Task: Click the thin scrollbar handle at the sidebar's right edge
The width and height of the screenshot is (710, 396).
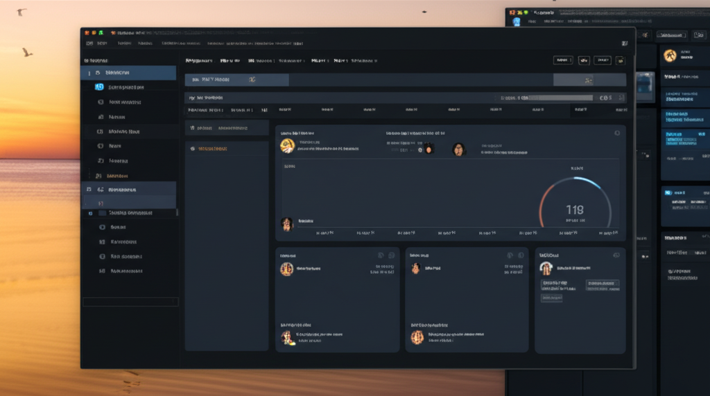Action: (x=177, y=212)
